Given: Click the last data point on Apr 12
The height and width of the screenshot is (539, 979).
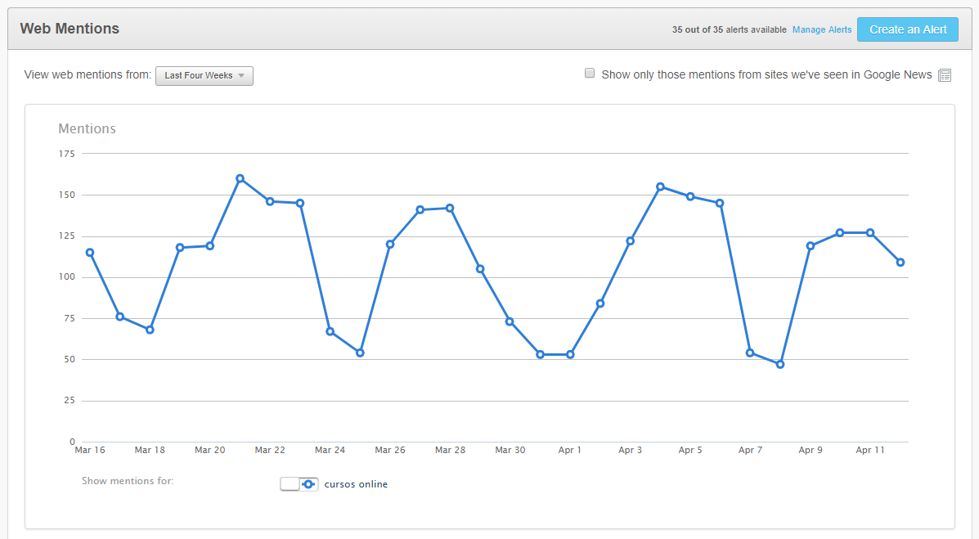Looking at the screenshot, I should 900,263.
